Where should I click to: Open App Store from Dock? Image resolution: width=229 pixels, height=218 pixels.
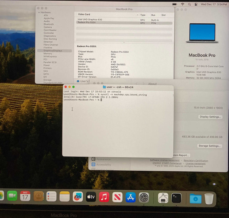[x=131, y=197]
